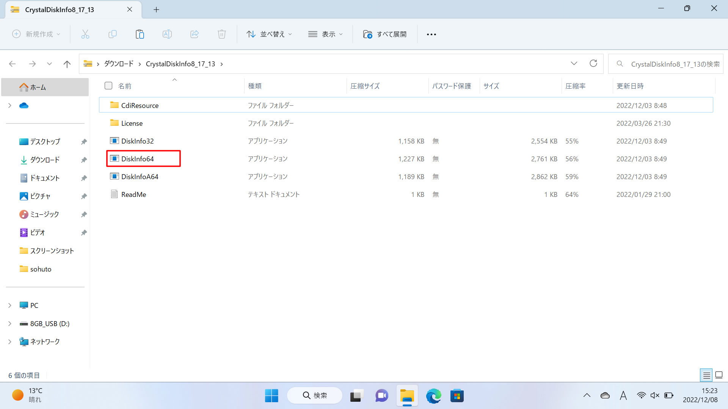
Task: Switch to large icons view at bottom right
Action: click(x=719, y=375)
